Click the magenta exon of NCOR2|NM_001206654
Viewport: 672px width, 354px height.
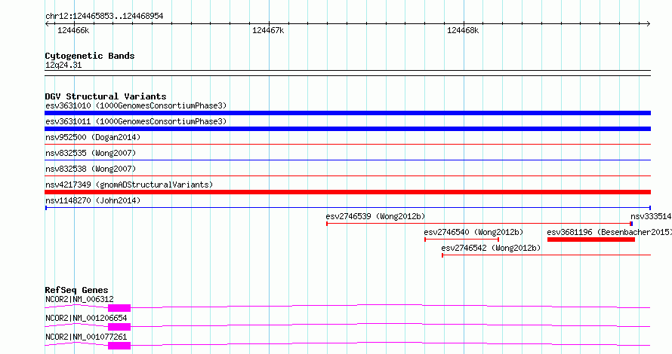pyautogui.click(x=119, y=327)
